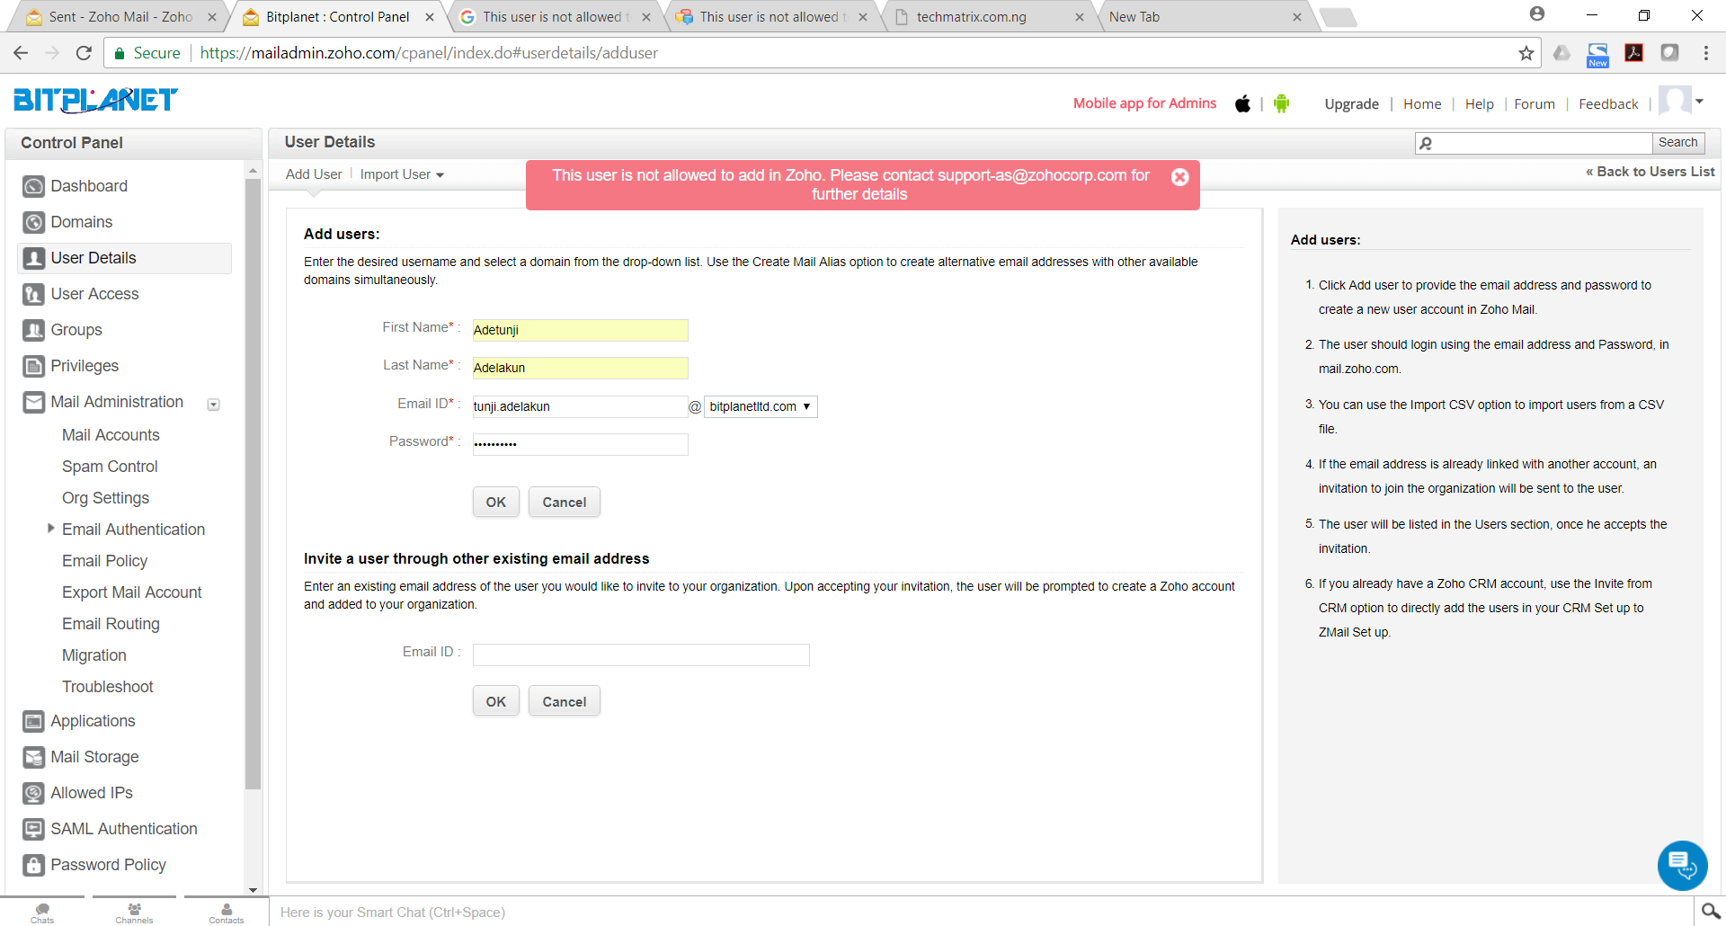Click the SAML Authentication icon
The image size is (1726, 926).
pos(33,829)
